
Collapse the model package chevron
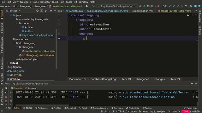tap(17, 23)
